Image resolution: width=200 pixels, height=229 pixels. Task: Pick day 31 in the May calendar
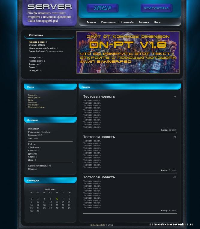[x=38, y=211]
